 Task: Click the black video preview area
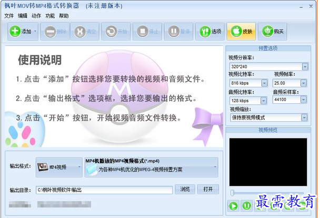pyautogui.click(x=268, y=162)
